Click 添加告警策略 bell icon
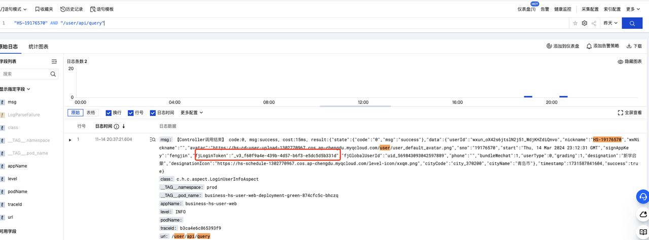The image size is (649, 240). click(x=589, y=46)
